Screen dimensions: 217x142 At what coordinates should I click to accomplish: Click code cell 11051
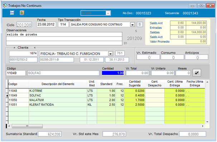[18, 105]
